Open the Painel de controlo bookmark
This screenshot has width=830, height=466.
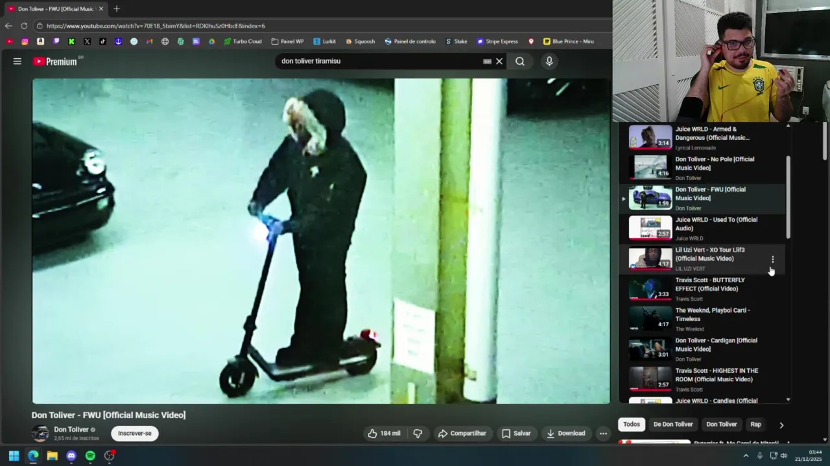tap(410, 41)
